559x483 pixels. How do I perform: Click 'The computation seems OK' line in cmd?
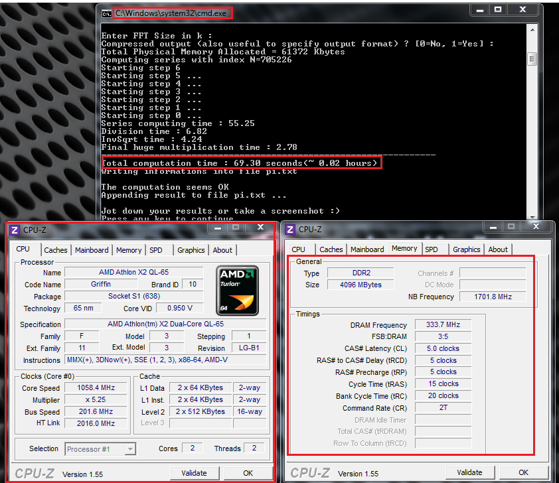tap(165, 187)
